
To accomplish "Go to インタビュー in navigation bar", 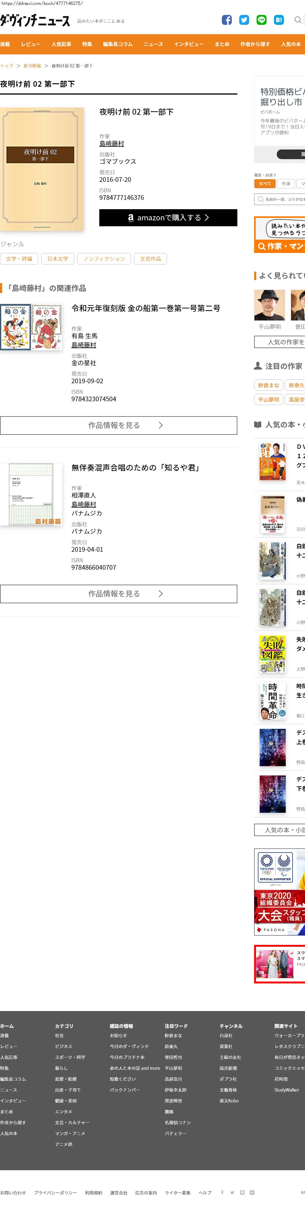I will pyautogui.click(x=189, y=44).
